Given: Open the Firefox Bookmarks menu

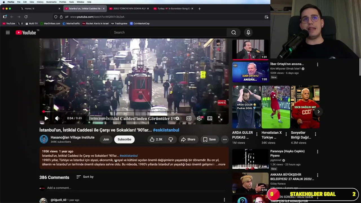Looking at the screenshot, I should click(x=51, y=2).
